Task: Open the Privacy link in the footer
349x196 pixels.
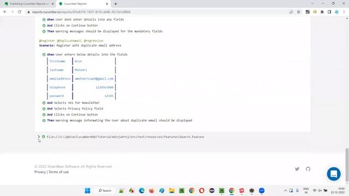Action: click(40, 172)
